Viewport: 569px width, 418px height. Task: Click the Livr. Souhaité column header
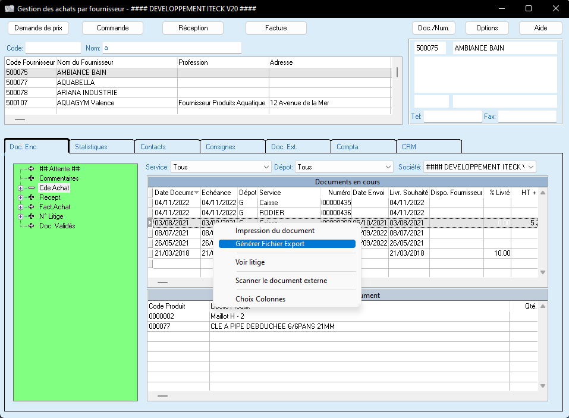coord(409,193)
